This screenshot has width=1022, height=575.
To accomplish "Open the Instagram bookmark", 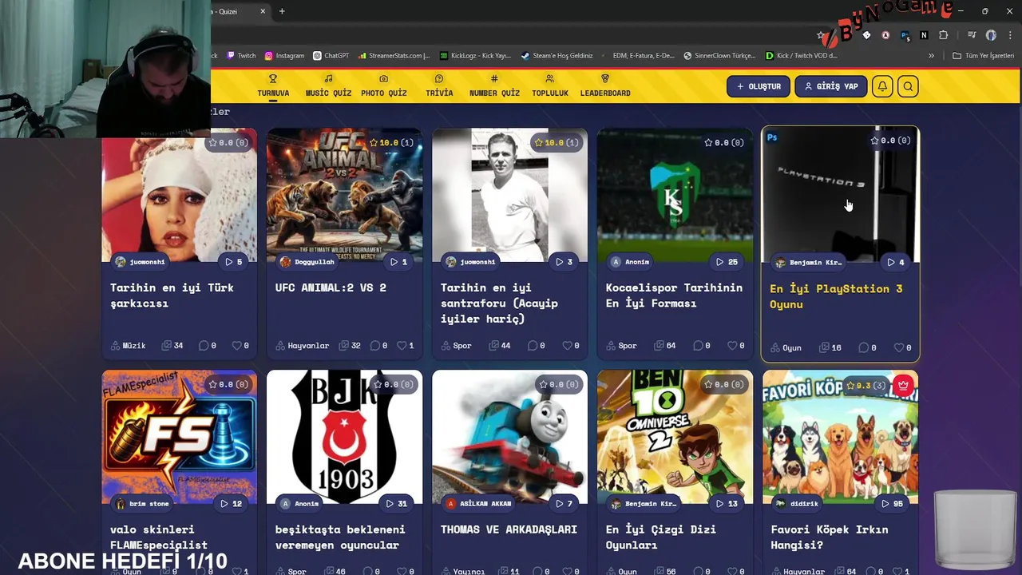I will point(284,56).
